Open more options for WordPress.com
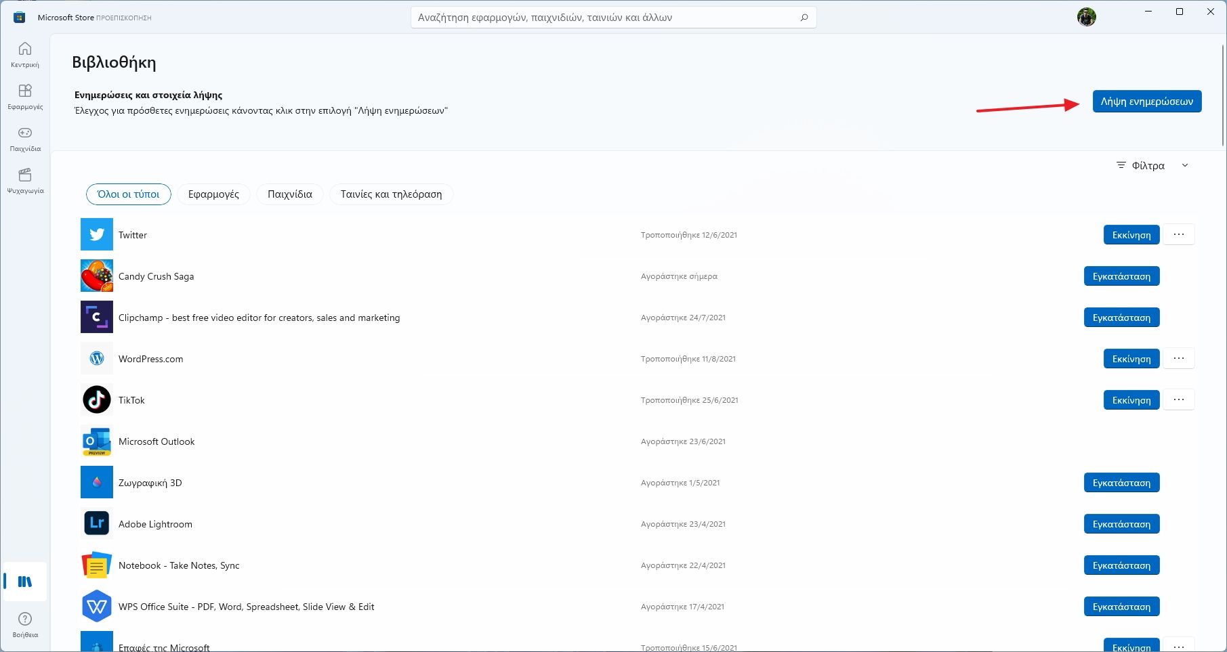The width and height of the screenshot is (1227, 652). coord(1178,359)
